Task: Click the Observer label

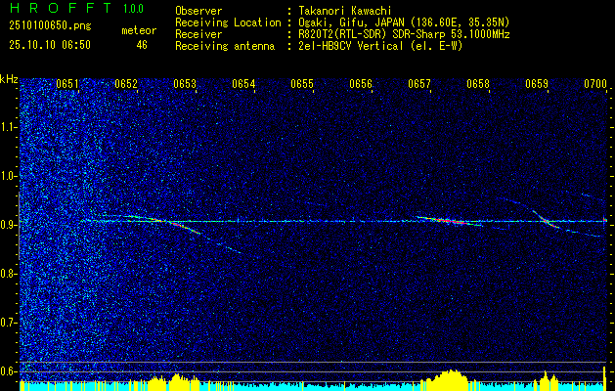Action: [198, 11]
